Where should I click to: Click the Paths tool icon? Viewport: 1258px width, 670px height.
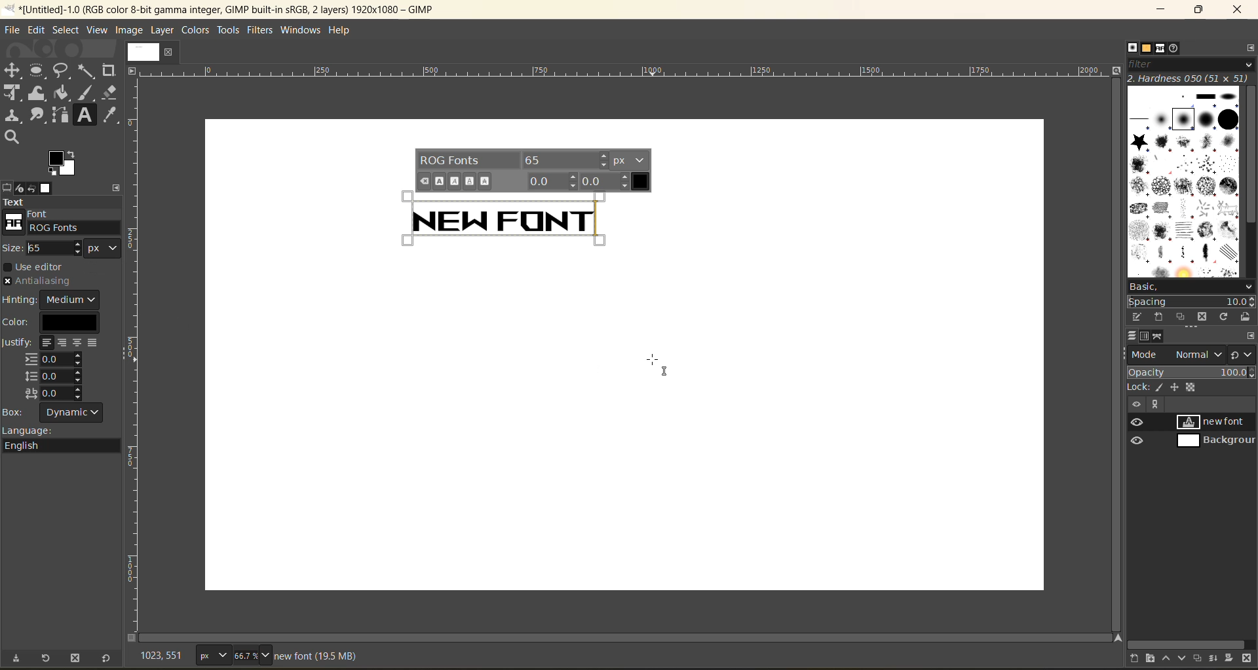[x=62, y=116]
